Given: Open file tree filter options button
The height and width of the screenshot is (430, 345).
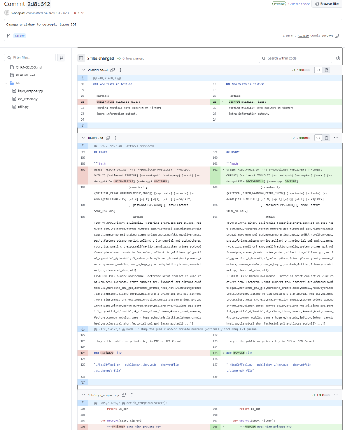Looking at the screenshot, I should [61, 57].
